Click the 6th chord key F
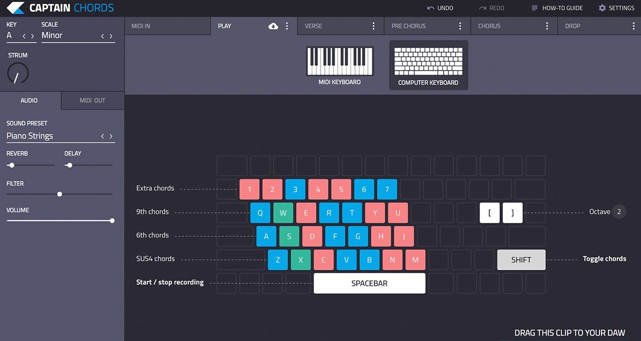 pos(335,236)
